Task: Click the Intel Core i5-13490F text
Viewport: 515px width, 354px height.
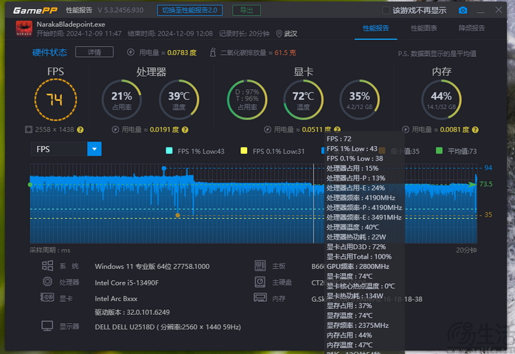Action: [126, 283]
